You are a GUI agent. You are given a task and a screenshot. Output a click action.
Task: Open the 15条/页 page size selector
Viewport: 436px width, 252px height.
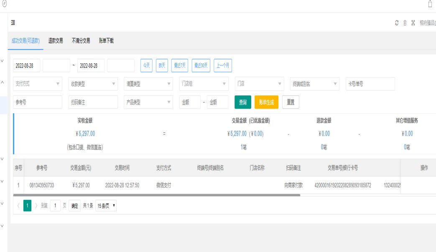coord(106,206)
